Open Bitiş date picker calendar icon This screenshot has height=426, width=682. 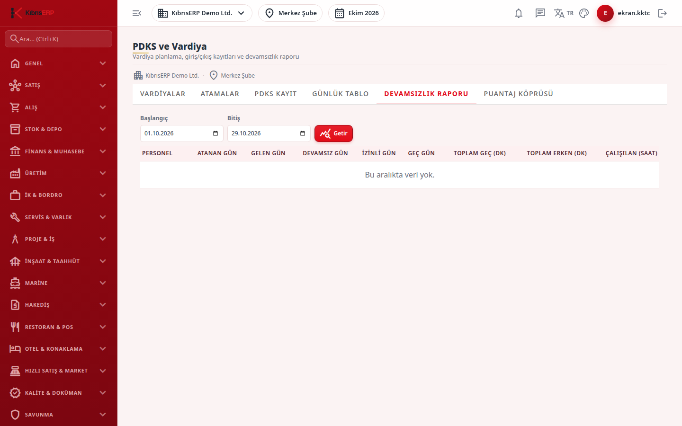[x=303, y=133]
